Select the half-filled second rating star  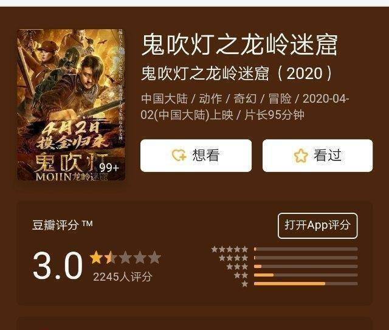pyautogui.click(x=111, y=257)
